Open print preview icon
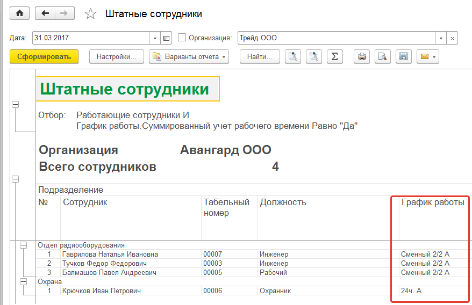Image resolution: width=472 pixels, height=305 pixels. pos(382,56)
